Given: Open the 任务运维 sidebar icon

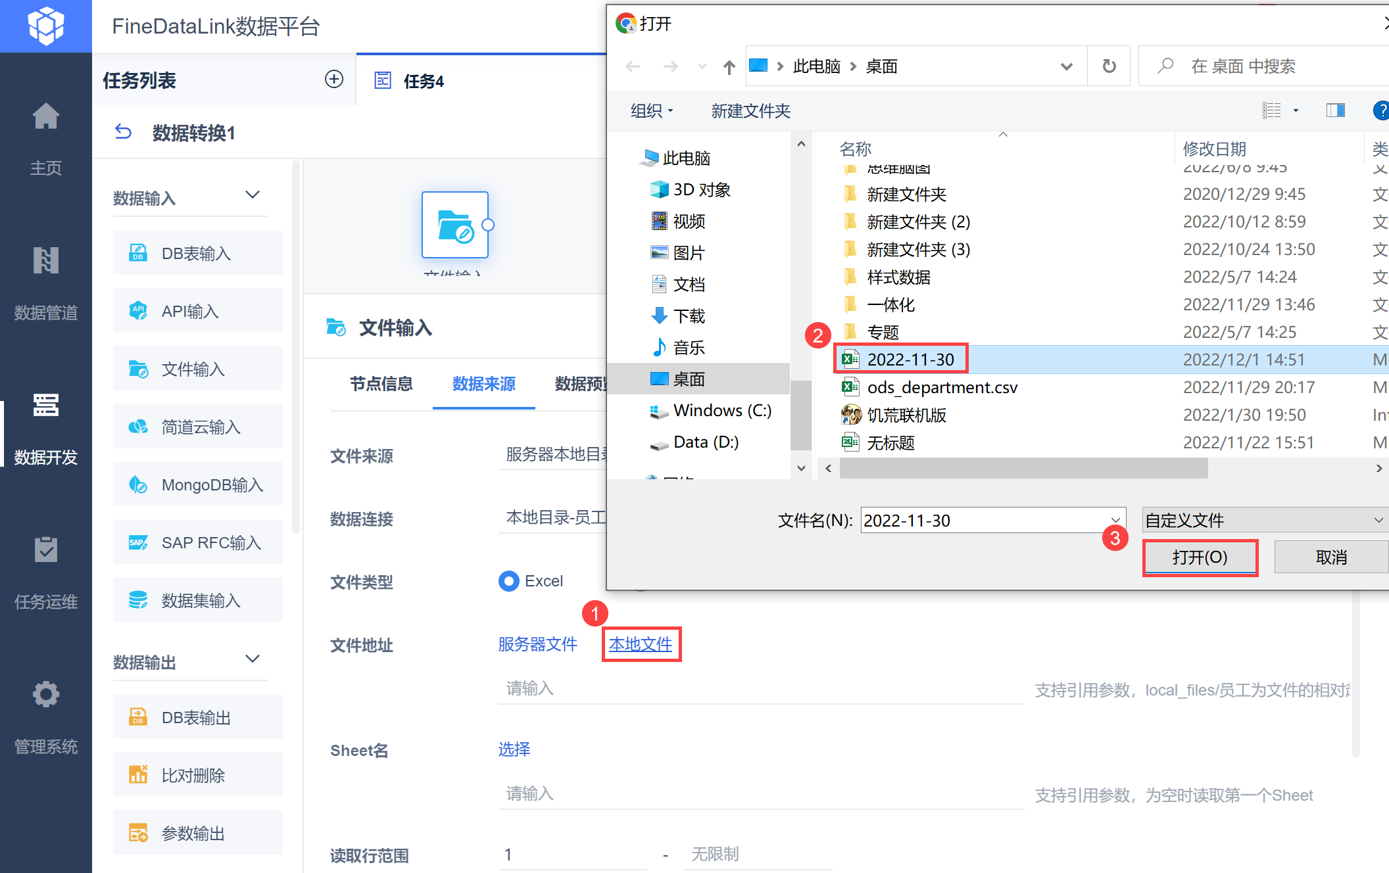Looking at the screenshot, I should 45,550.
